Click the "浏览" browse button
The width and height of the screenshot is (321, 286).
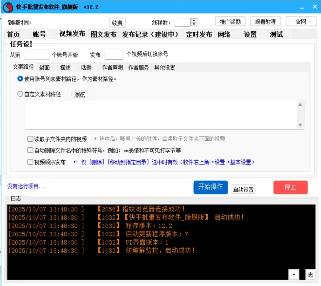80,94
